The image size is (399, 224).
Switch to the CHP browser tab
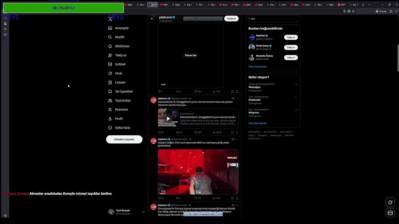click(342, 5)
